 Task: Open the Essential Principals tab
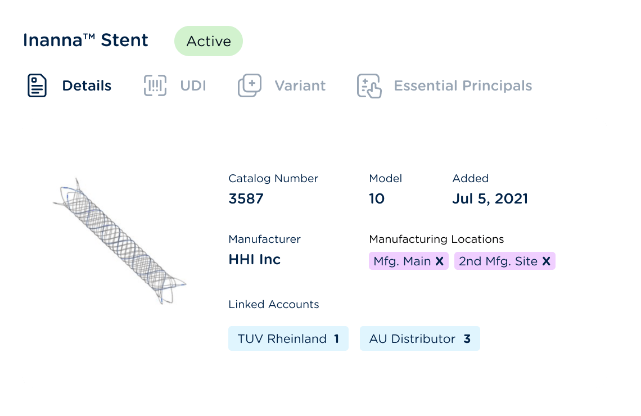(463, 86)
